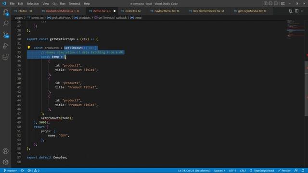308x173 pixels.
Task: Open the Search view
Action: pyautogui.click(x=5, y=24)
